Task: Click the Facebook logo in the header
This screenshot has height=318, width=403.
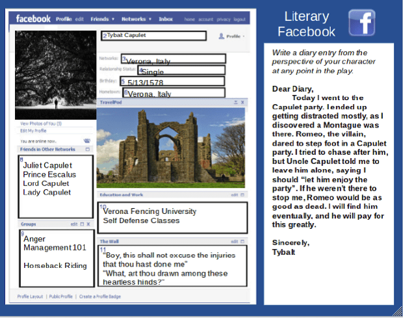Action: [x=33, y=19]
